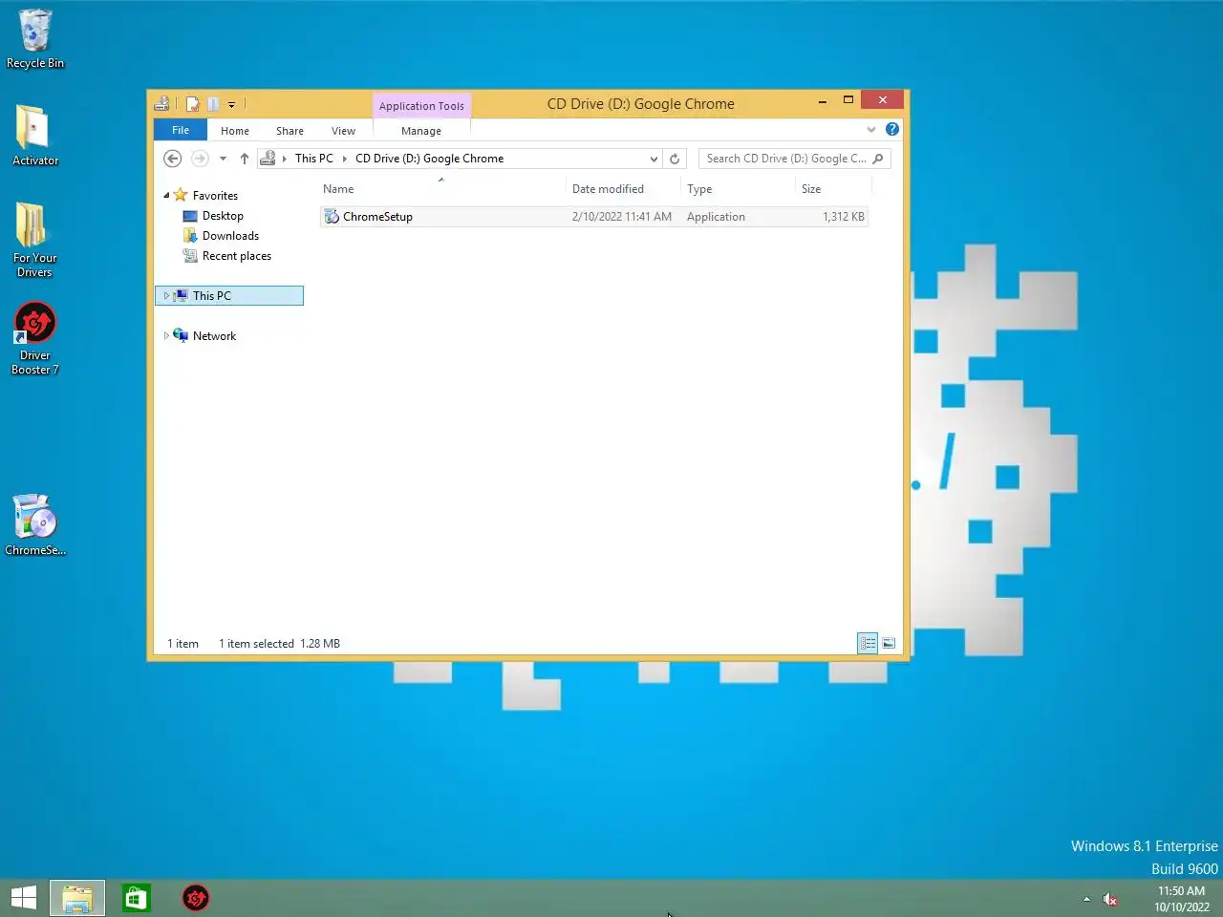This screenshot has height=917, width=1223.
Task: Go up one folder level
Action: click(245, 159)
